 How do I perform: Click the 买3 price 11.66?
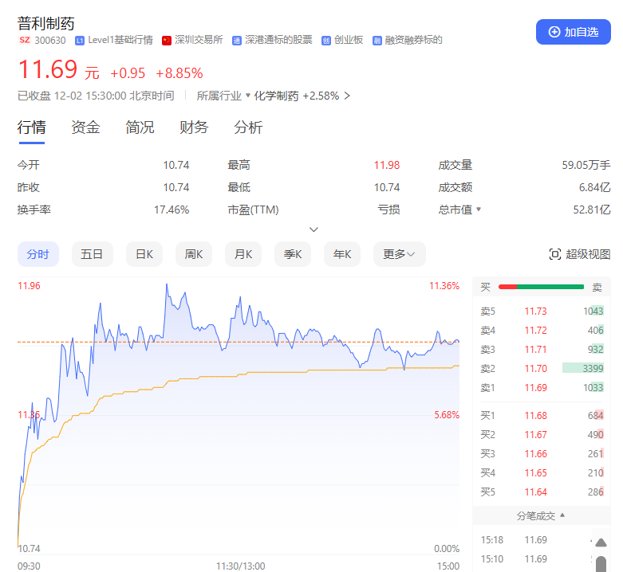535,454
